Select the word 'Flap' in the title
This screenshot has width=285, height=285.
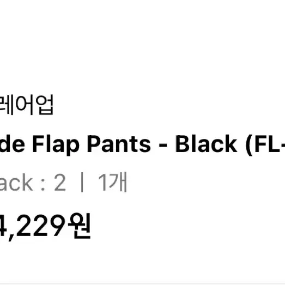(x=56, y=145)
